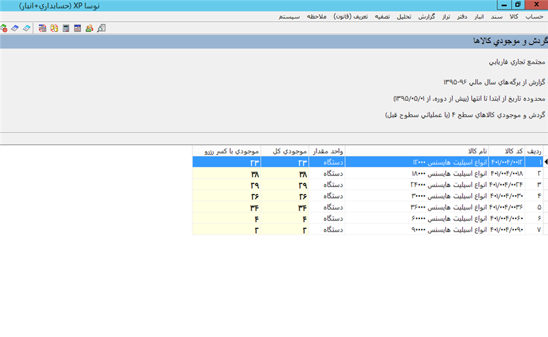The image size is (548, 337).
Task: Select the row for هايسنس ۳۶۰۰۰
Action: (x=411, y=207)
